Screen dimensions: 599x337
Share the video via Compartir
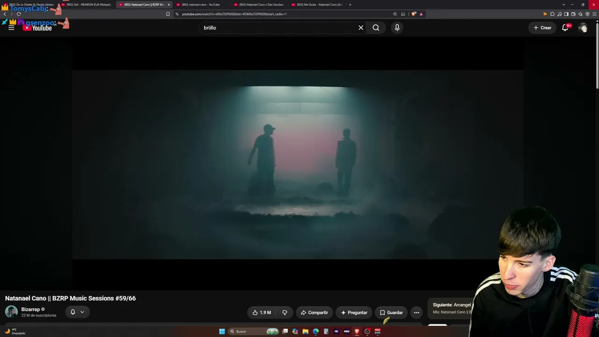pos(314,312)
